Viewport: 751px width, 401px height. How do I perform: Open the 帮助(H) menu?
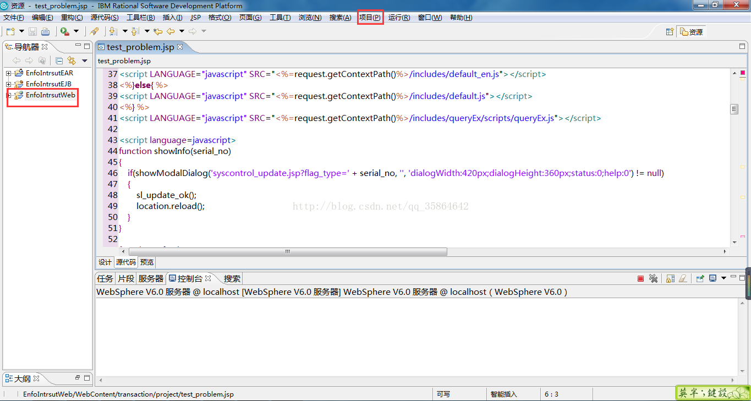click(x=461, y=18)
